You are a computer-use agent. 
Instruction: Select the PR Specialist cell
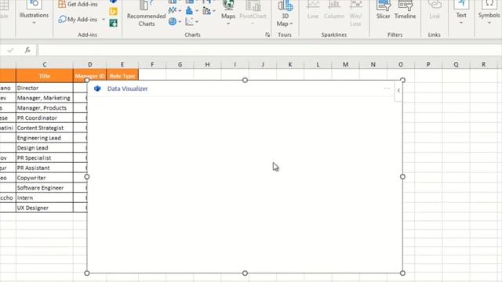click(45, 157)
